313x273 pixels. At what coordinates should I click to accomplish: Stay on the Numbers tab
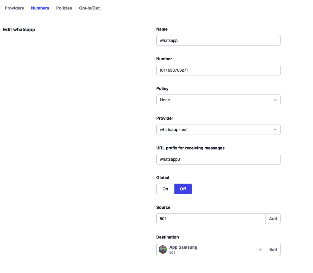coord(40,8)
